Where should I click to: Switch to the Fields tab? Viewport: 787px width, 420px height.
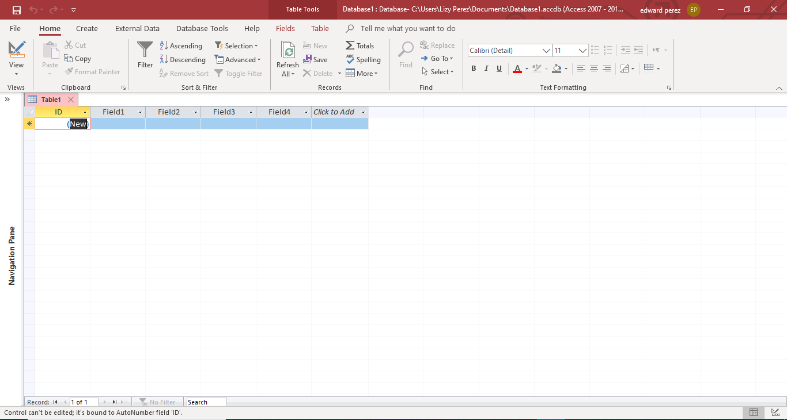(x=285, y=28)
